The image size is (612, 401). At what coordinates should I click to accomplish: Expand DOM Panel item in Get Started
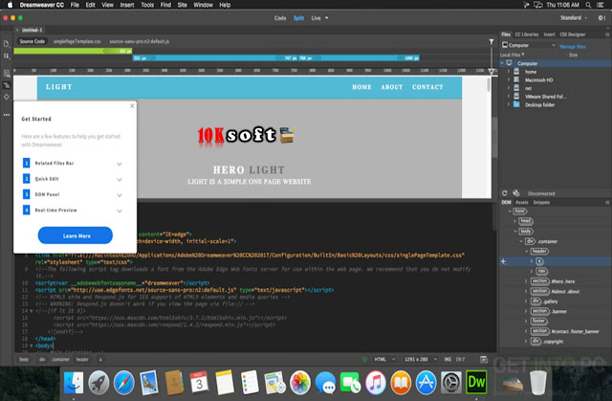120,195
